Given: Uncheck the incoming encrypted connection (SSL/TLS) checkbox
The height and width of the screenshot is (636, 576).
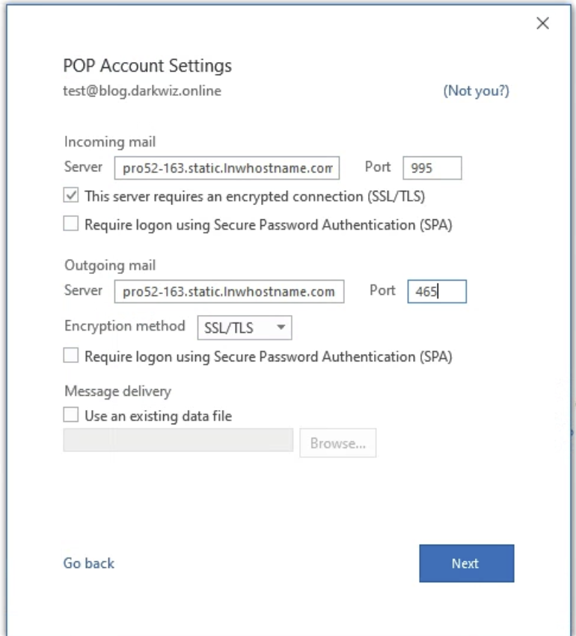Looking at the screenshot, I should tap(71, 196).
